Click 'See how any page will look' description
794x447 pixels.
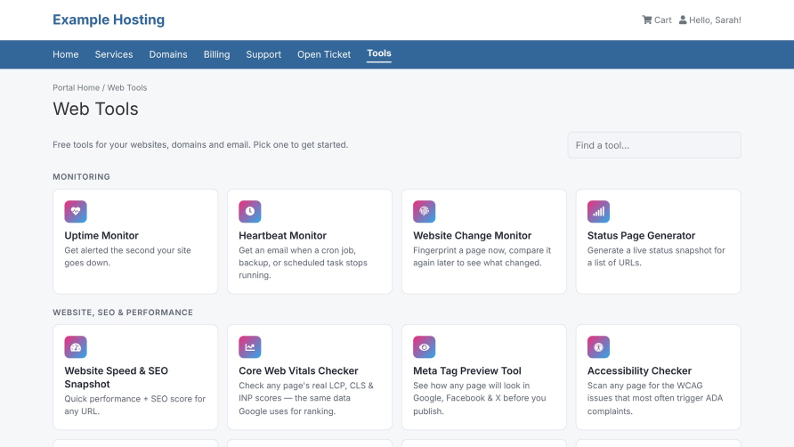tap(479, 398)
